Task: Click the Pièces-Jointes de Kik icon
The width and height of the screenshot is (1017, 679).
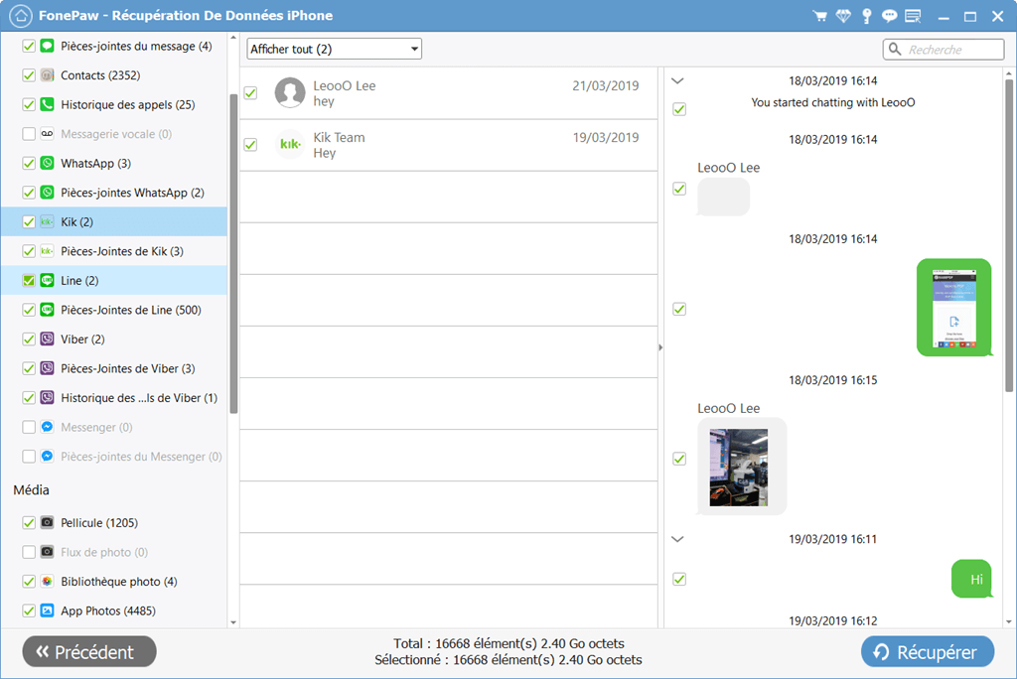Action: coord(47,251)
